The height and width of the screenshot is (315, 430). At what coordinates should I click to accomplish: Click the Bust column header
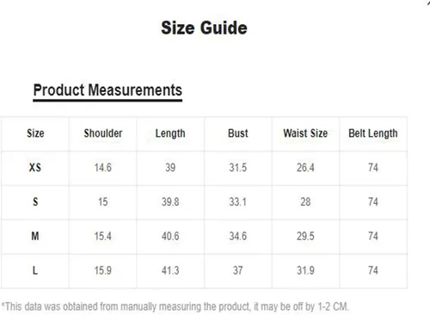[x=238, y=133]
